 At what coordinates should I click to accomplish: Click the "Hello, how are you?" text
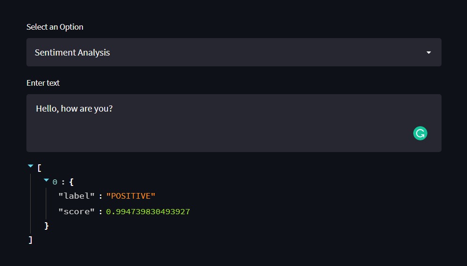pyautogui.click(x=74, y=108)
